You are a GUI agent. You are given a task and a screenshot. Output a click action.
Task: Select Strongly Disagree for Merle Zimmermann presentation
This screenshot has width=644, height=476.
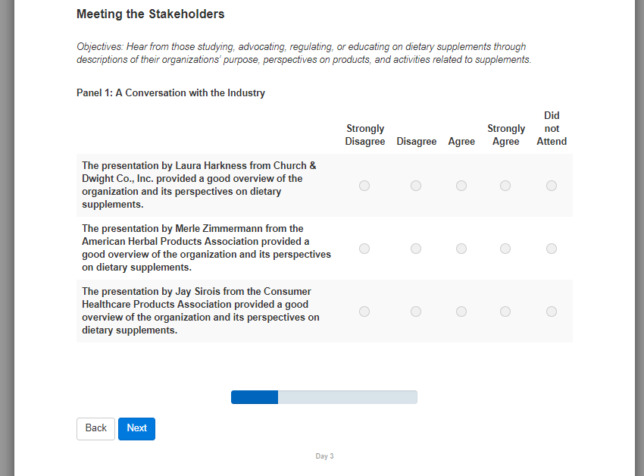pyautogui.click(x=364, y=249)
